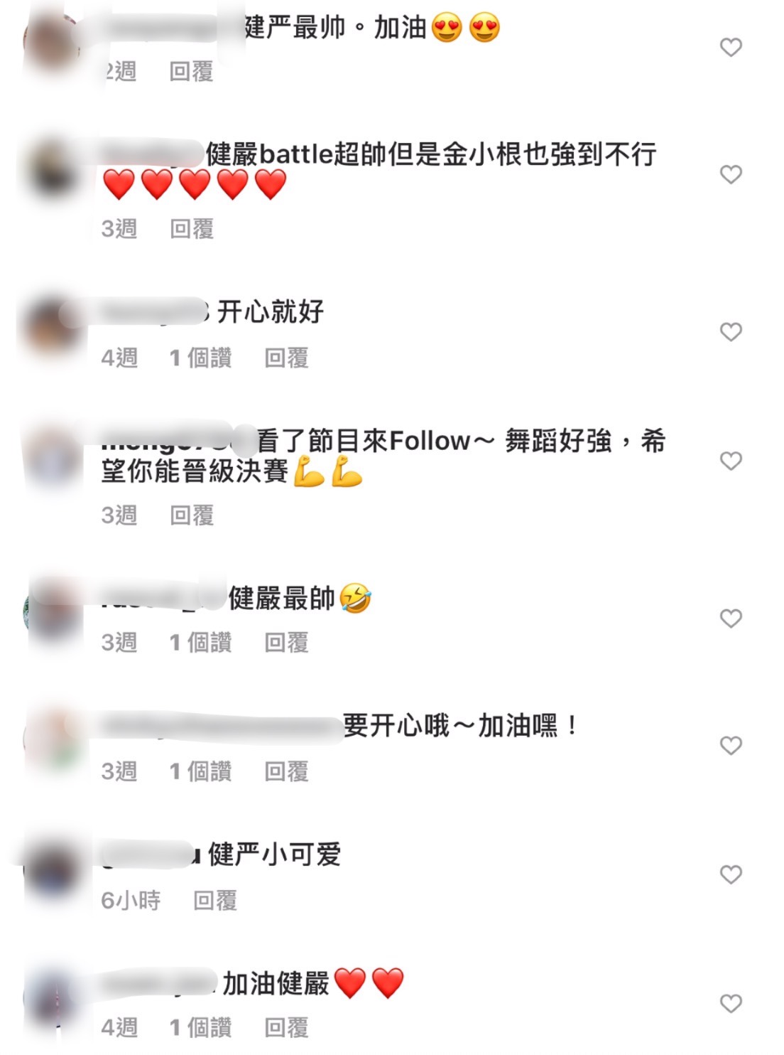View the like count on the '开心就好' comment
This screenshot has height=1055, width=784.
tap(200, 358)
